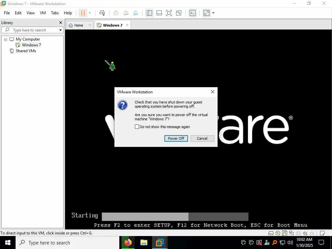Image resolution: width=332 pixels, height=249 pixels.
Task: Click the system tray network icon
Action: 282,243
